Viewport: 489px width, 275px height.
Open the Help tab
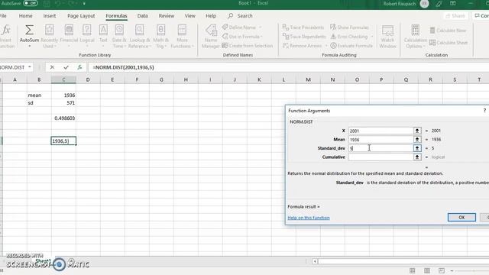click(211, 15)
